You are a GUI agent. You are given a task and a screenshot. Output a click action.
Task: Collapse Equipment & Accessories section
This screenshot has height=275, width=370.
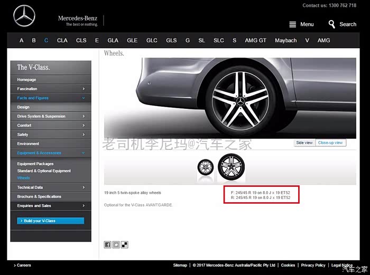point(51,153)
